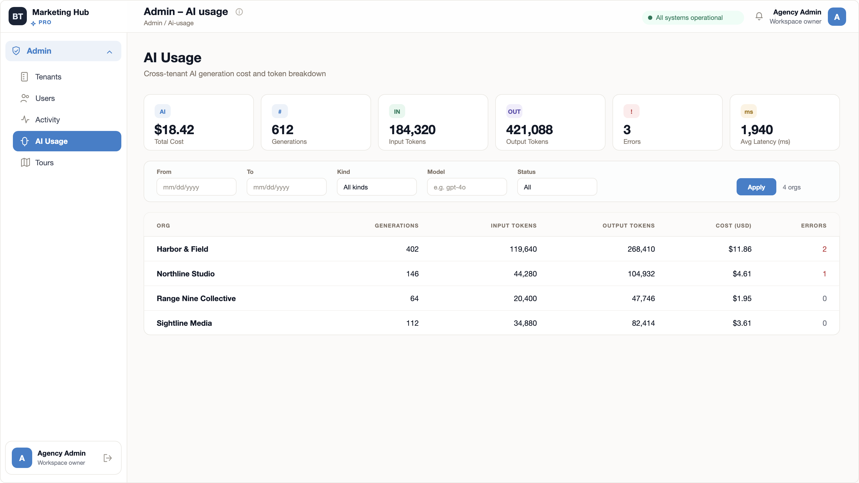Click the All systems operational status pill

(x=693, y=18)
